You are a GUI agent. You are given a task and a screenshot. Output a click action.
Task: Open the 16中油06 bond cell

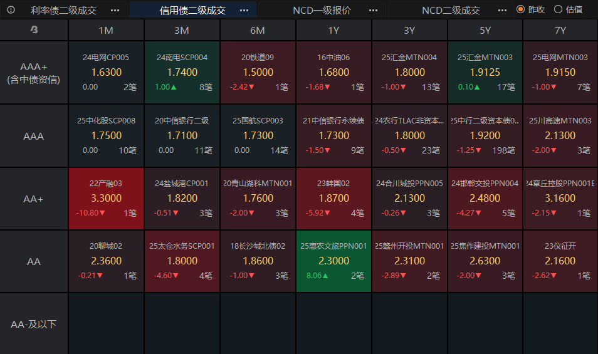click(333, 73)
